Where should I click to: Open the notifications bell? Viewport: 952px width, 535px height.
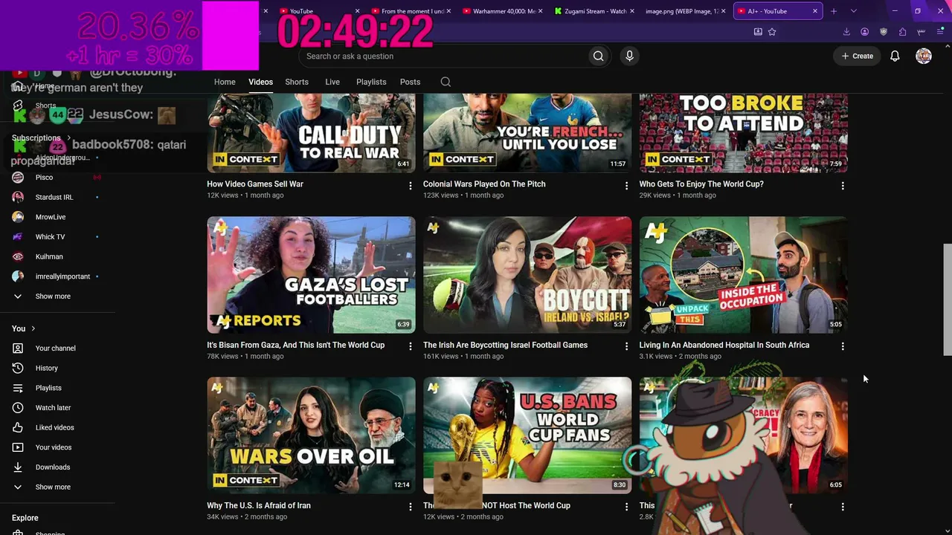point(895,56)
